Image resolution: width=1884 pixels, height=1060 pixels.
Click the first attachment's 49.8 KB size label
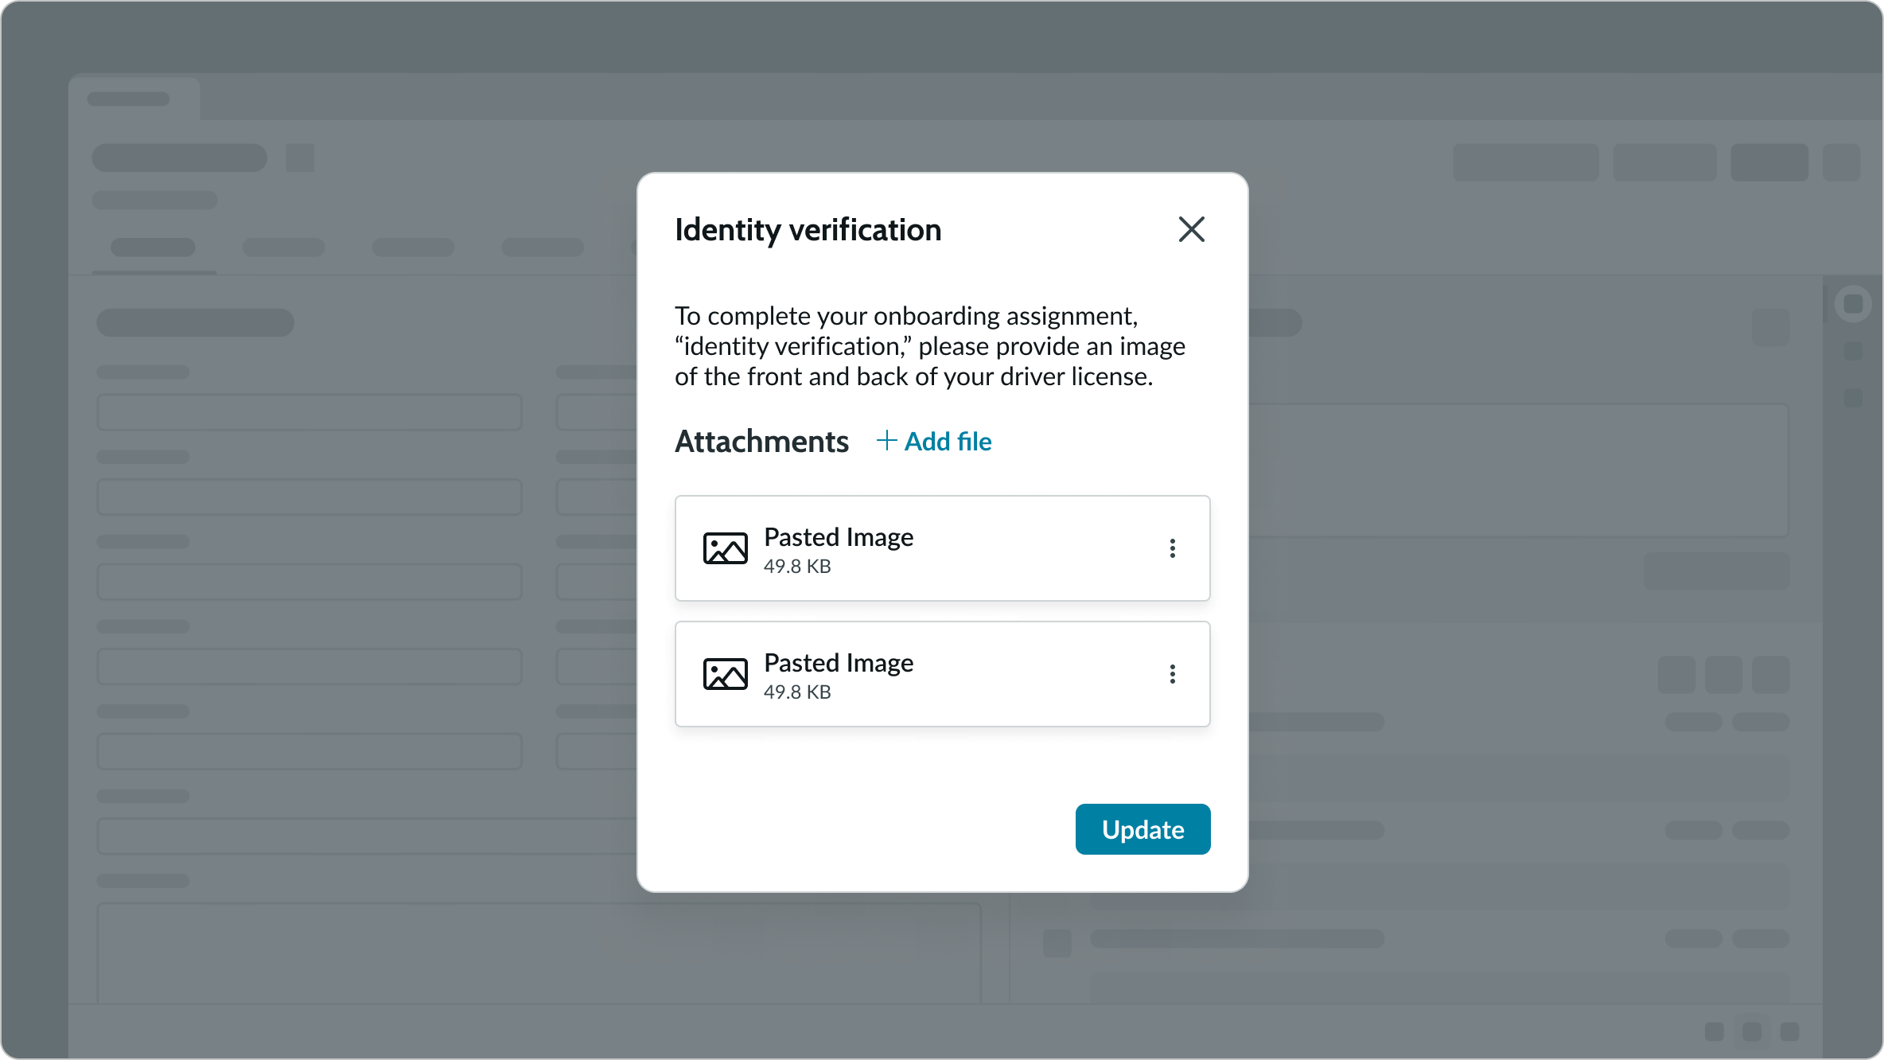click(797, 567)
